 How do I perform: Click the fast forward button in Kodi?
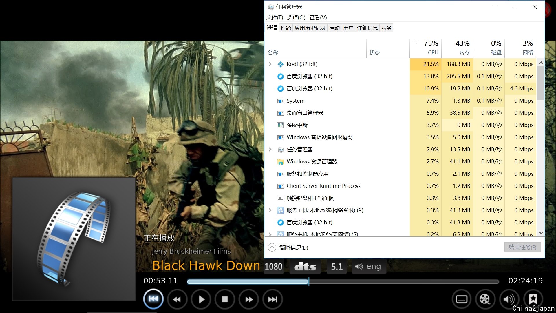click(249, 299)
